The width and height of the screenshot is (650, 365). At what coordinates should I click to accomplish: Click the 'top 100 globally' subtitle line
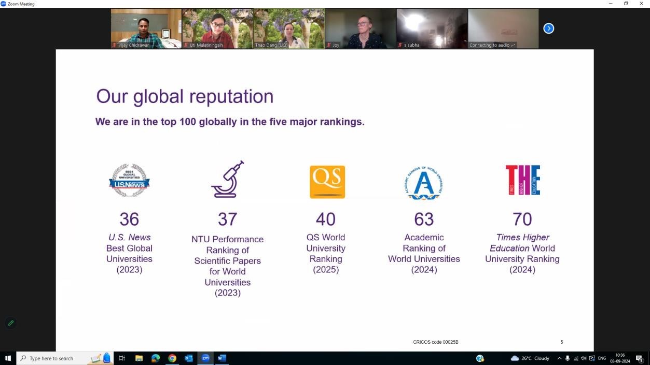(x=230, y=122)
